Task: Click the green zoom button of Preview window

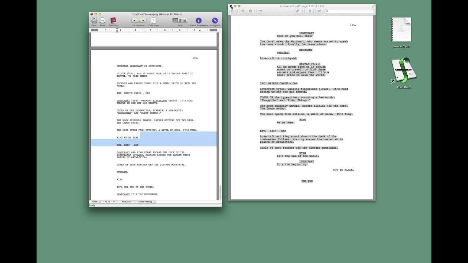Action: [239, 6]
